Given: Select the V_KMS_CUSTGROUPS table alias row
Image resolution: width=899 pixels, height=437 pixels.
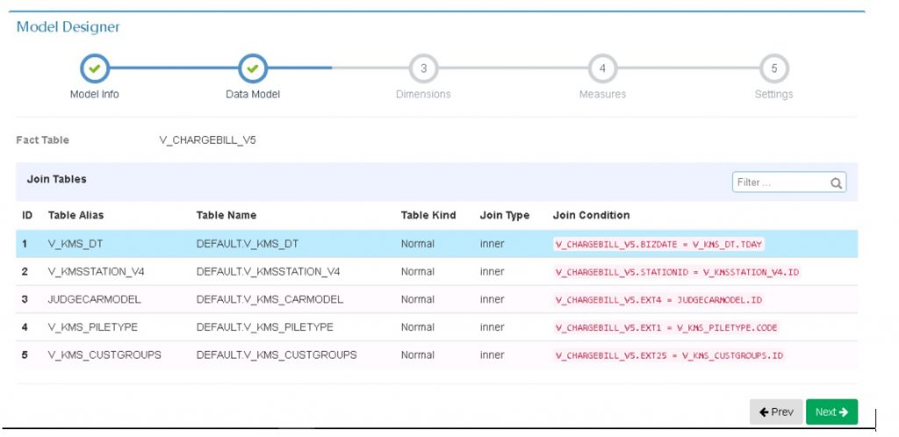Looking at the screenshot, I should [x=104, y=355].
